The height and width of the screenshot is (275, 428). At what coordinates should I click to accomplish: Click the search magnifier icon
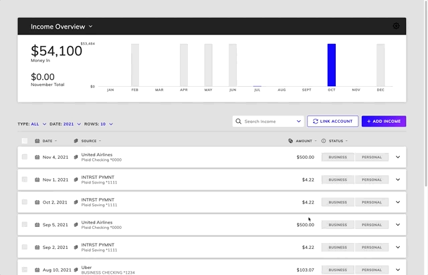(238, 121)
